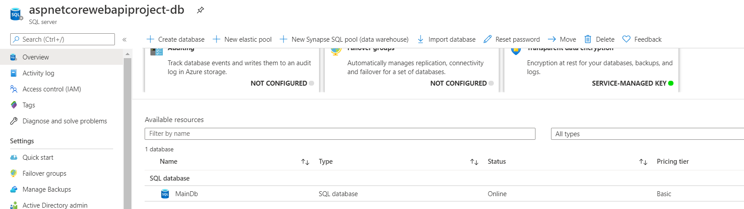This screenshot has height=209, width=744.
Task: Click the Quick start icon
Action: pos(14,158)
